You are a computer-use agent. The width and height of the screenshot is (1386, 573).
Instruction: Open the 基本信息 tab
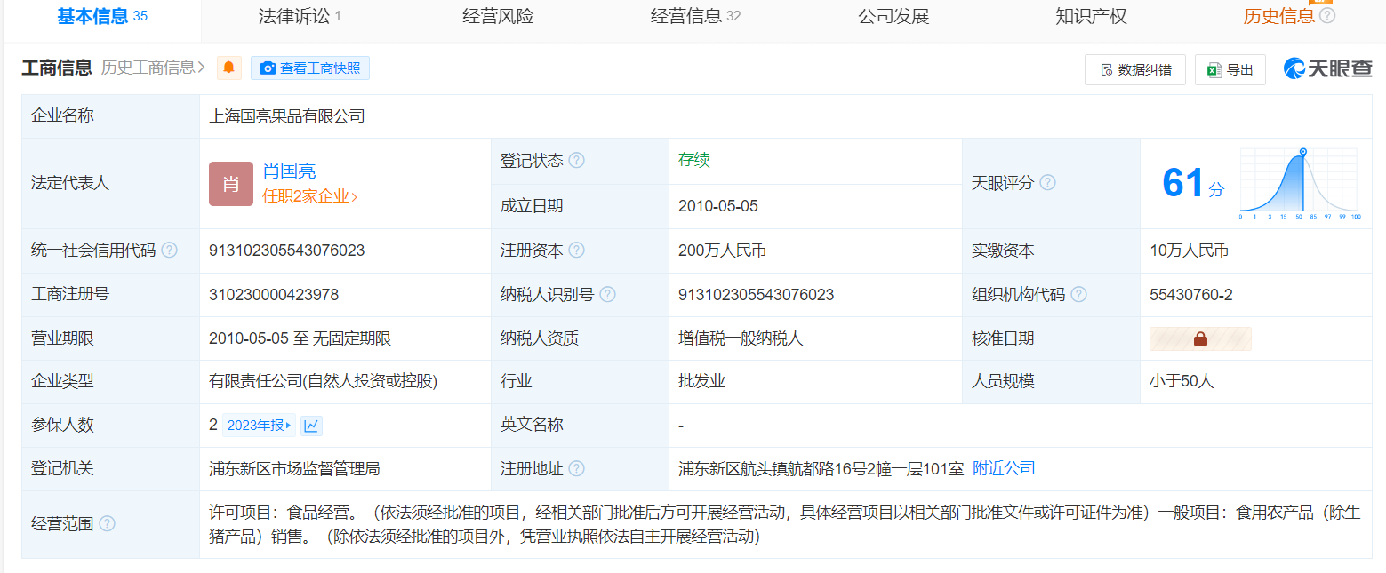102,16
